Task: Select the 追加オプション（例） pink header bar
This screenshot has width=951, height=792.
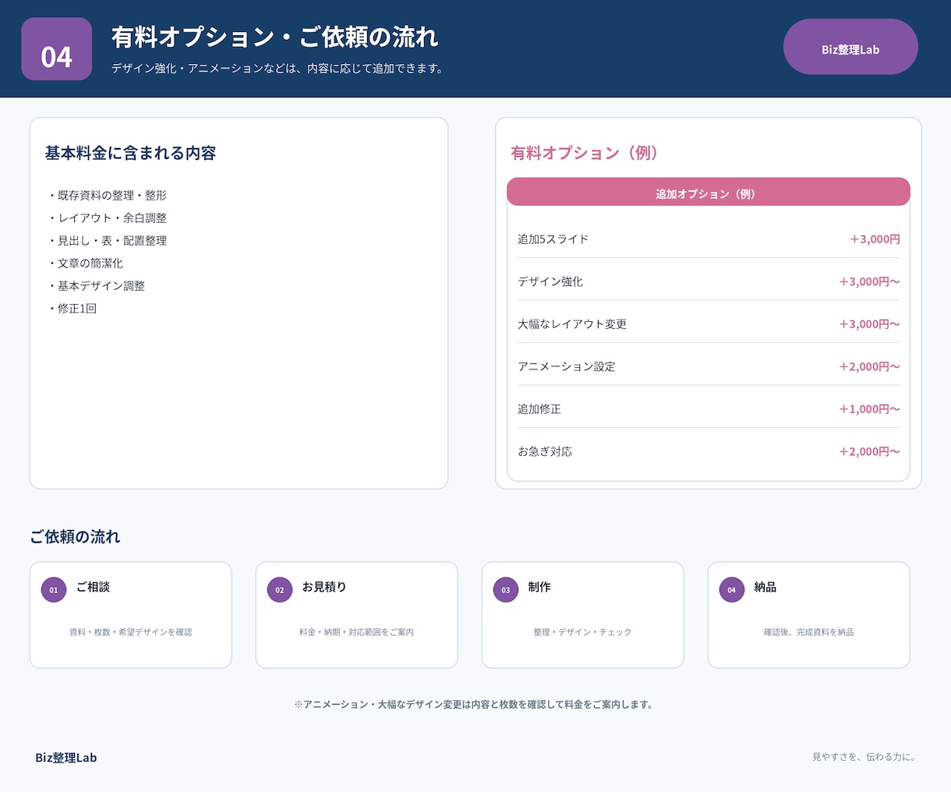Action: pos(709,193)
